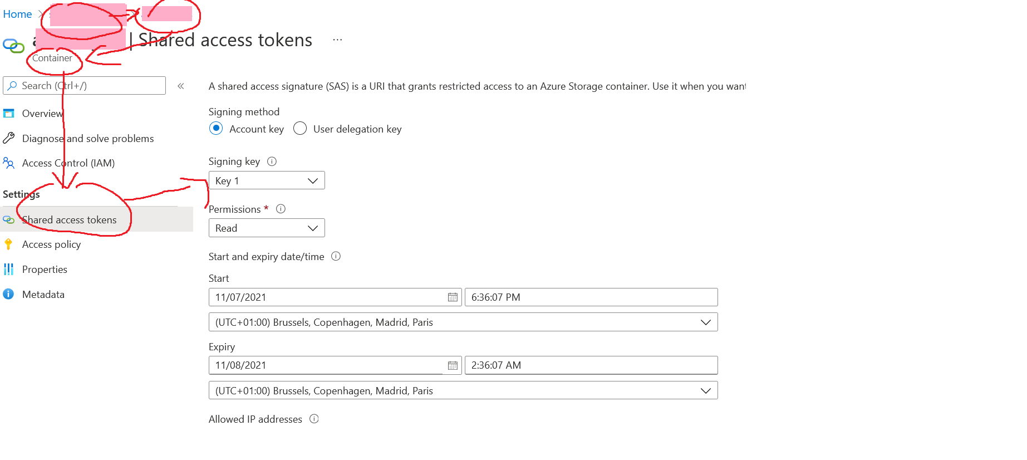1027x460 pixels.
Task: Open the Signing key dropdown
Action: tap(266, 180)
